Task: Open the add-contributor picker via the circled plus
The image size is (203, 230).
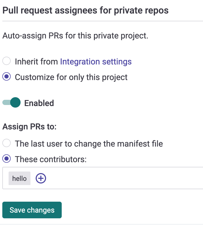Action: 41,178
